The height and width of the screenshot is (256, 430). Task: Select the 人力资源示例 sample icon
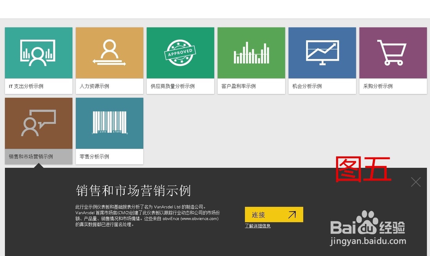click(x=109, y=52)
